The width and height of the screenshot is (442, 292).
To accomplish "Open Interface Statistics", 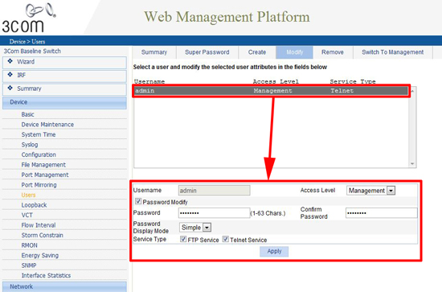I will pos(46,275).
